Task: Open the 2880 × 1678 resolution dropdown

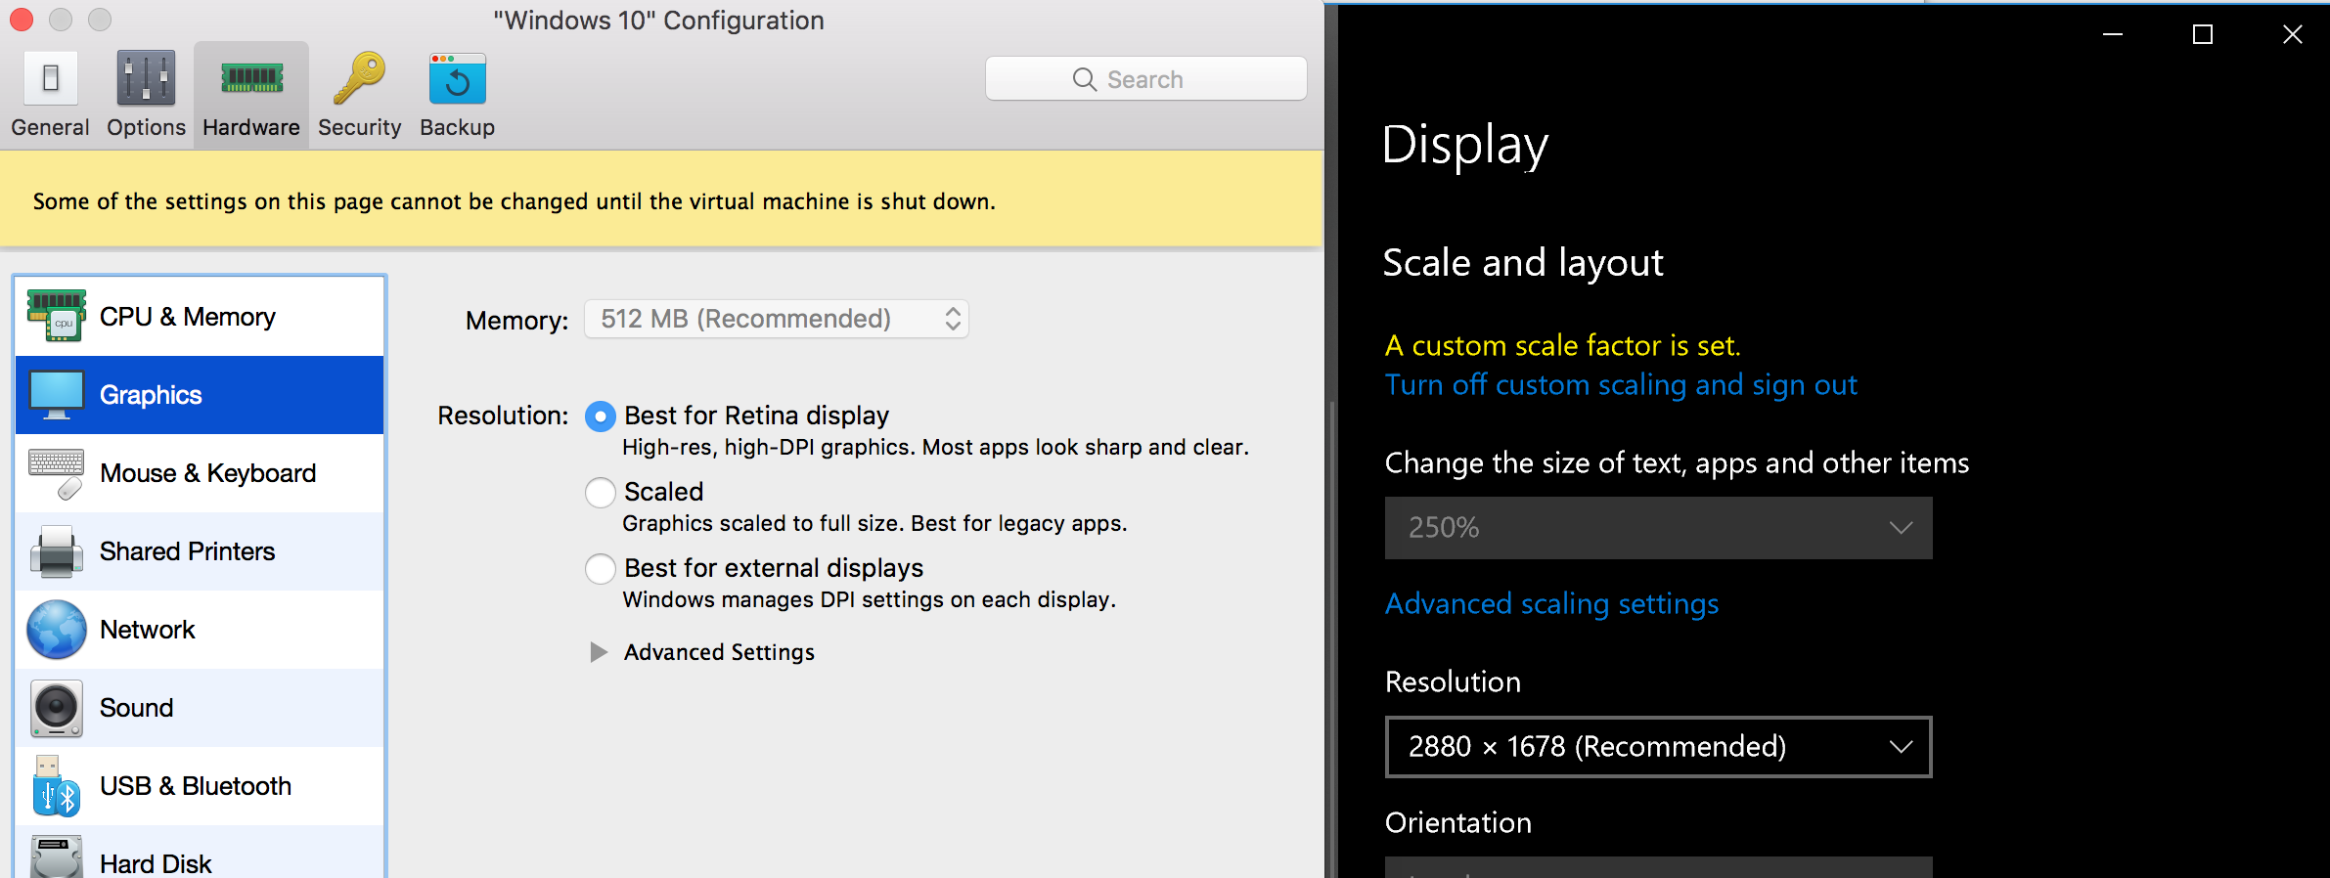Action: point(1659,747)
